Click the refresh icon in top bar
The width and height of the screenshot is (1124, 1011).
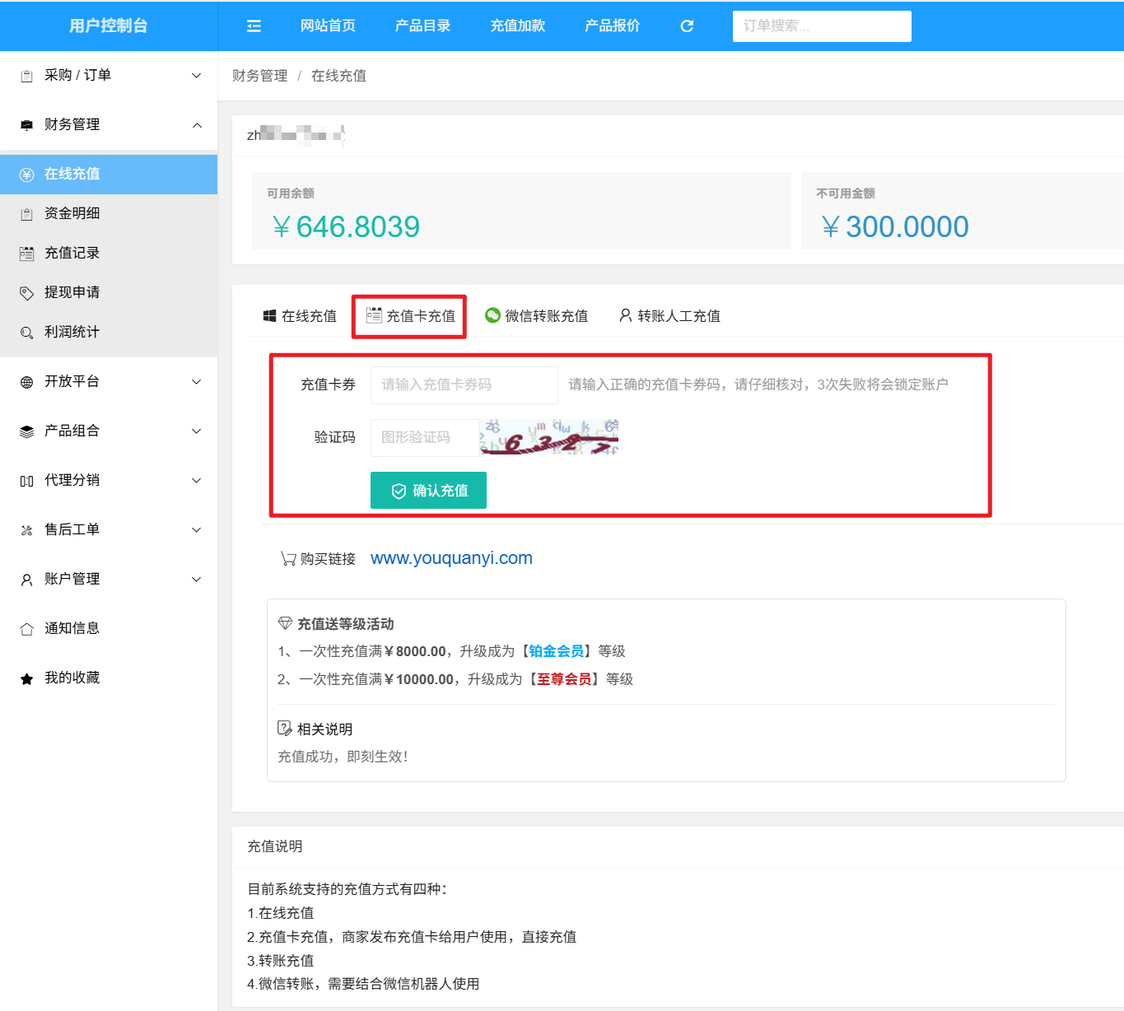687,26
